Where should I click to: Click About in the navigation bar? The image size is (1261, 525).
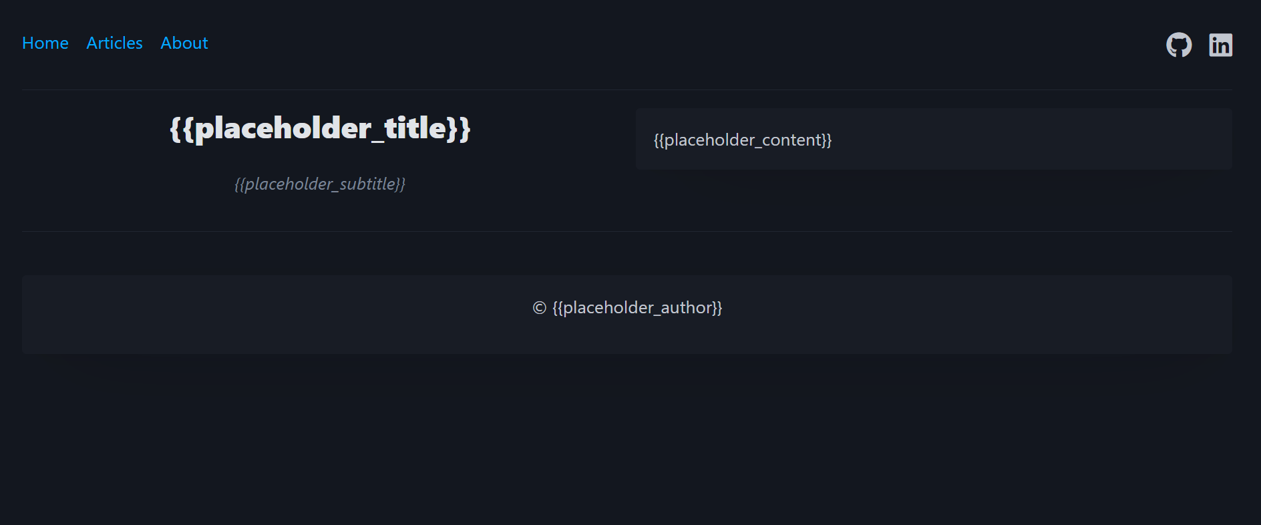pyautogui.click(x=184, y=43)
